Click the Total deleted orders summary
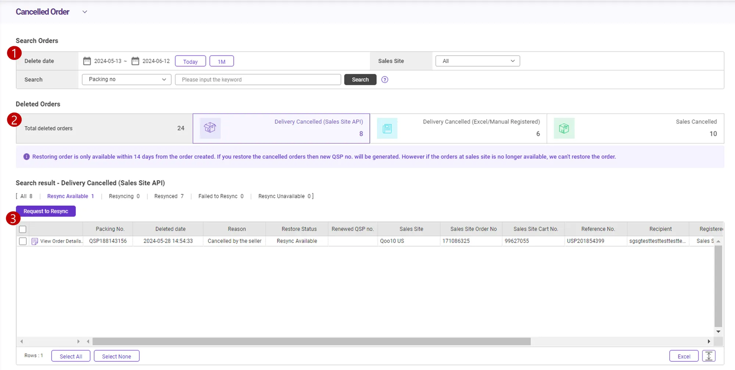The width and height of the screenshot is (735, 370). coord(104,128)
